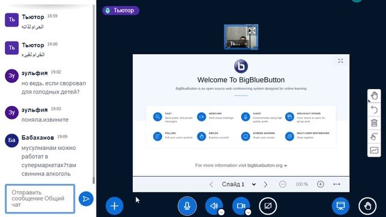The height and width of the screenshot is (217, 386).
Task: Click Бабаханов avatar in chat
Action: coord(11,140)
